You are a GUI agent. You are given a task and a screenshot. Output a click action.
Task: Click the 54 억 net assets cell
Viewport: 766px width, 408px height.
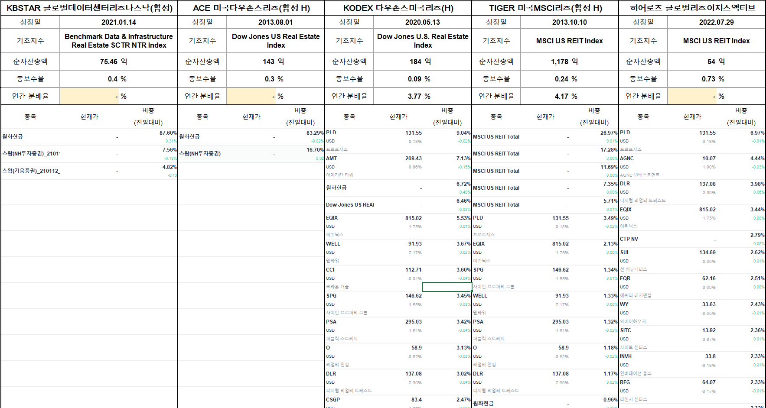pyautogui.click(x=717, y=62)
